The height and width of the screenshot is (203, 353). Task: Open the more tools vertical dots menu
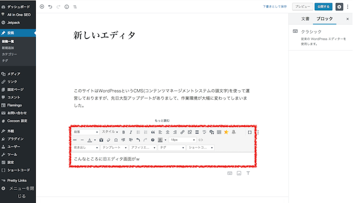point(348,7)
